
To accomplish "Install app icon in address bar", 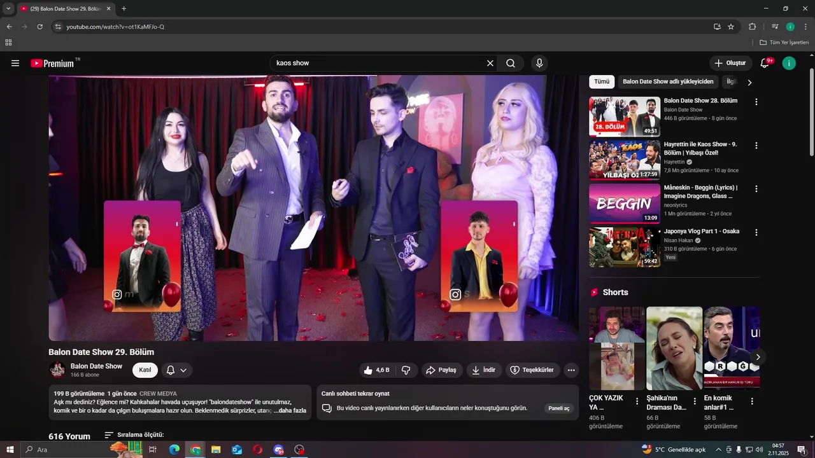I will (x=717, y=27).
